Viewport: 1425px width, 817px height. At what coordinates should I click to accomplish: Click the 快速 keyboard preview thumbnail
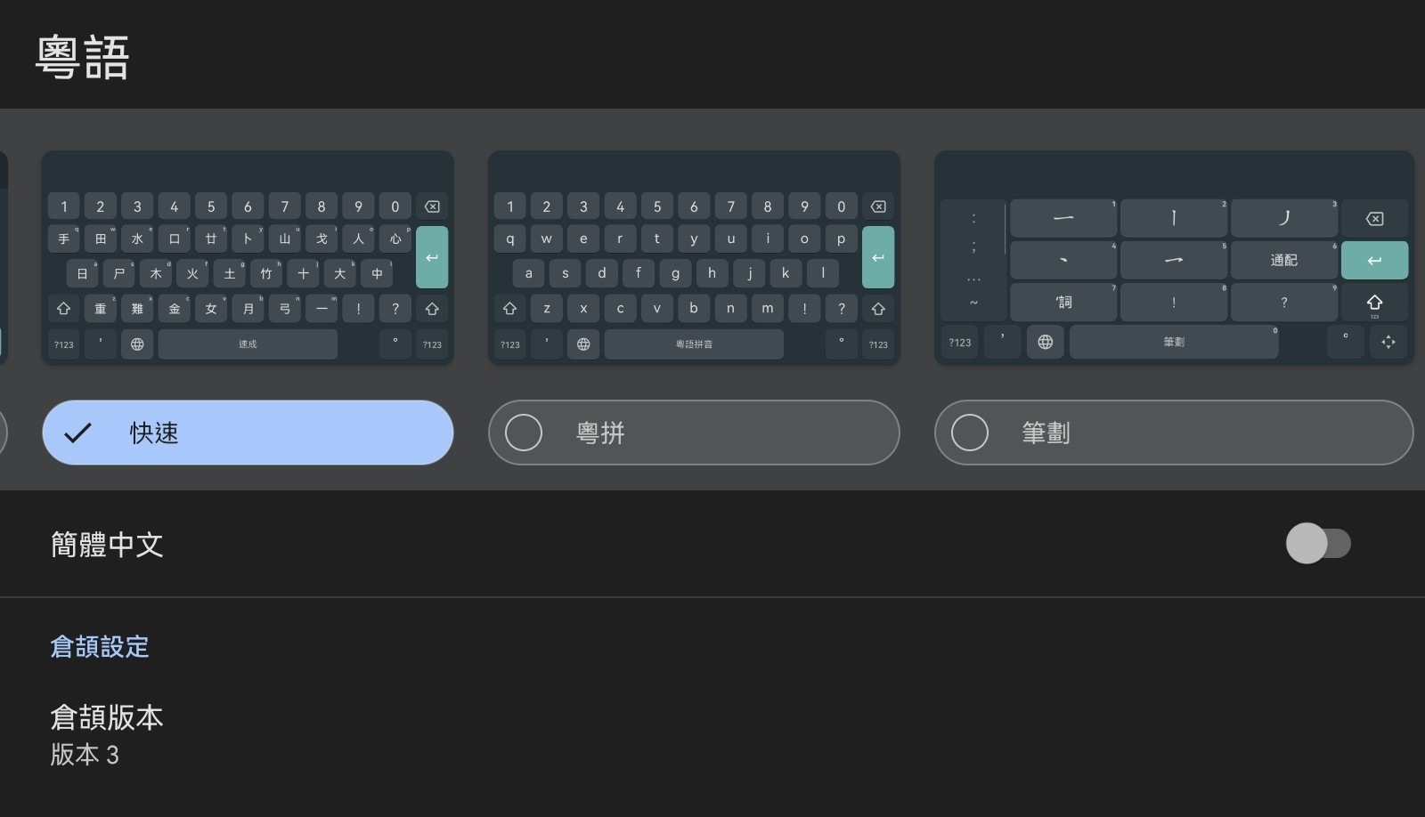[248, 258]
